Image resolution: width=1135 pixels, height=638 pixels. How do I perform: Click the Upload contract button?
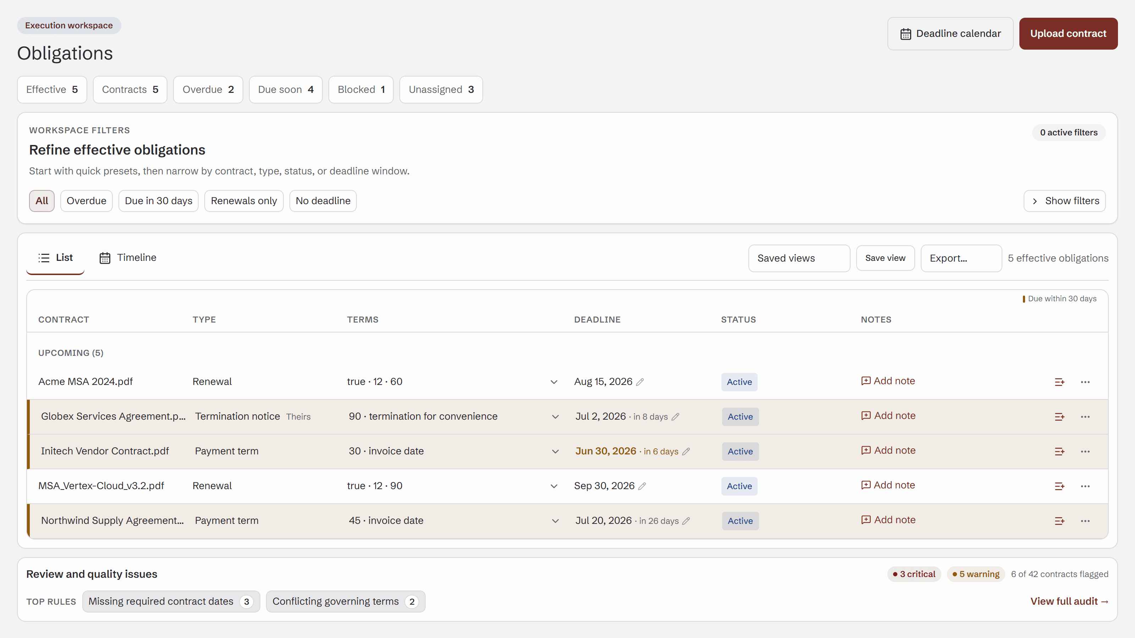point(1068,33)
